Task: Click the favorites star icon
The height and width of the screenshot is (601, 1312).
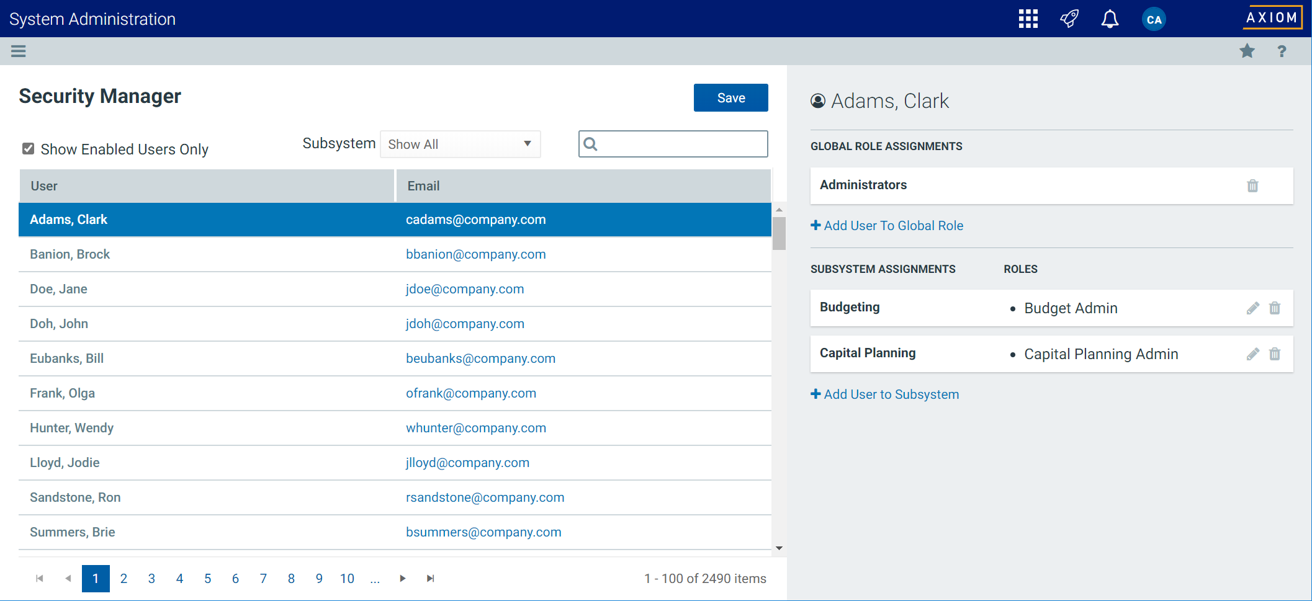Action: [x=1247, y=51]
